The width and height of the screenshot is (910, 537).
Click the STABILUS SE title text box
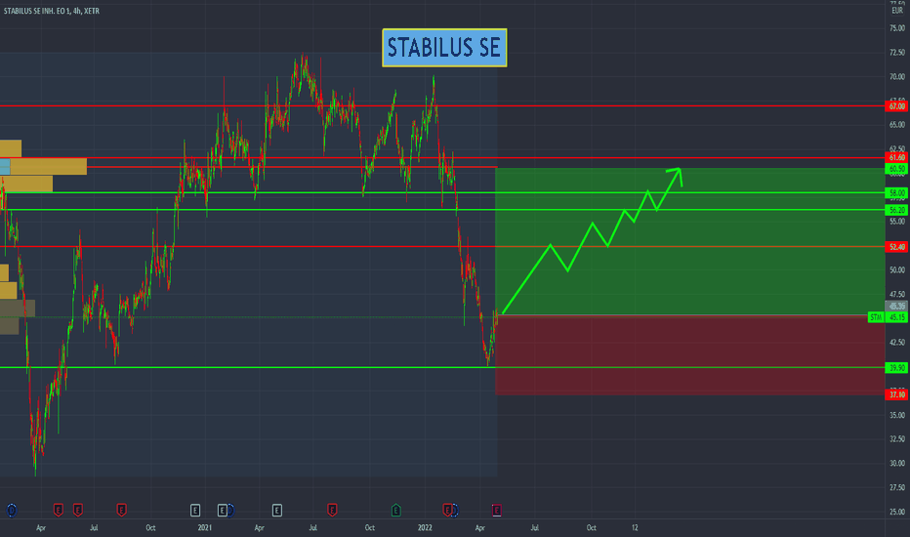coord(444,48)
